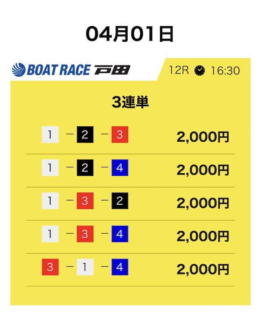Click the 戸田 venue name
This screenshot has height=318, width=261.
click(x=112, y=70)
